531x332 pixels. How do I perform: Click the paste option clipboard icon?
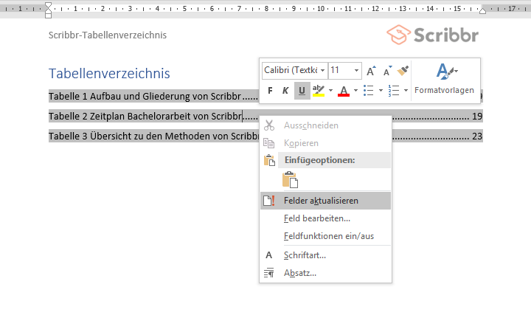coord(291,179)
